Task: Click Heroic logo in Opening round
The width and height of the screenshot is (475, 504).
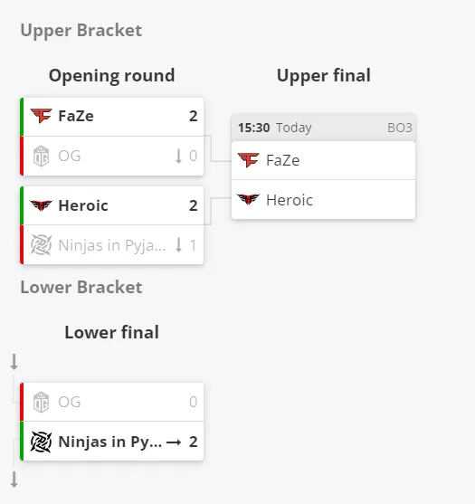Action: click(x=41, y=205)
